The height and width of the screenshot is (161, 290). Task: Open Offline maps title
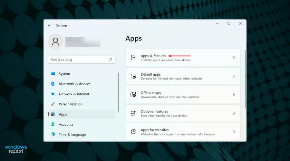151,93
